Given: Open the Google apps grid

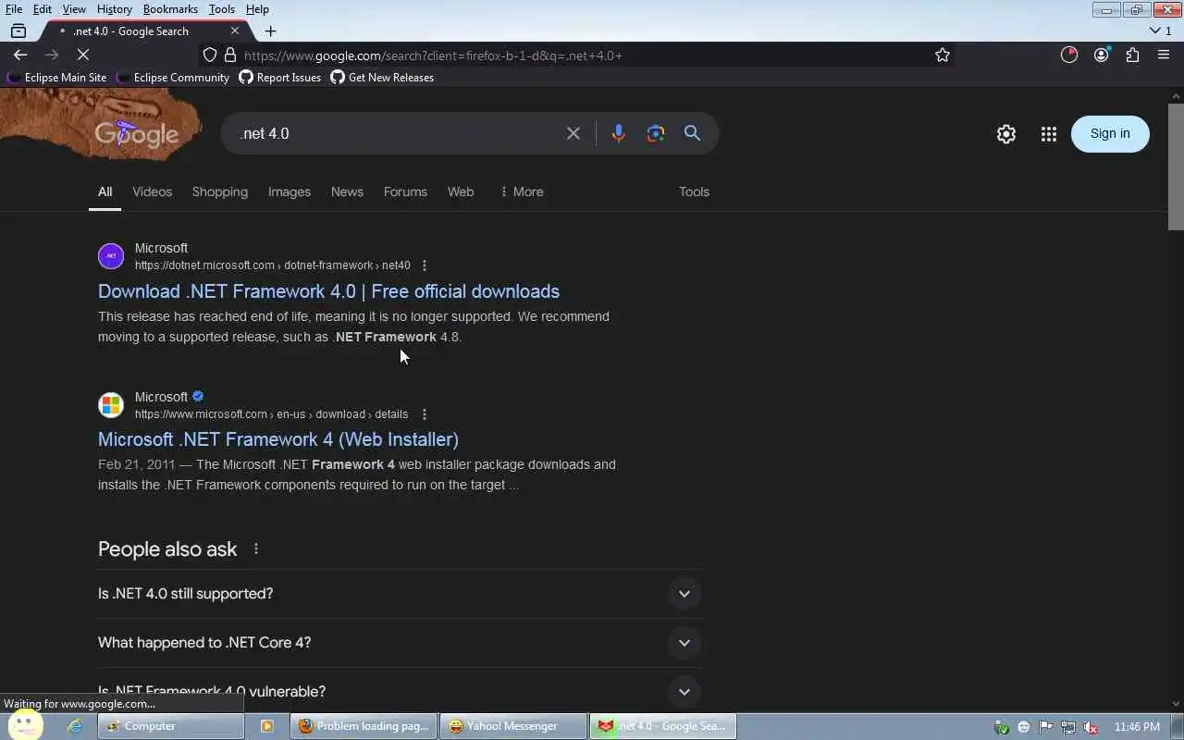Looking at the screenshot, I should pos(1049,134).
